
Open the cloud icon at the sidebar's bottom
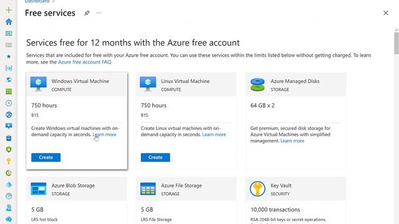(9, 219)
